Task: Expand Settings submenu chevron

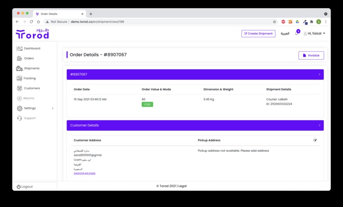Action: (x=52, y=108)
